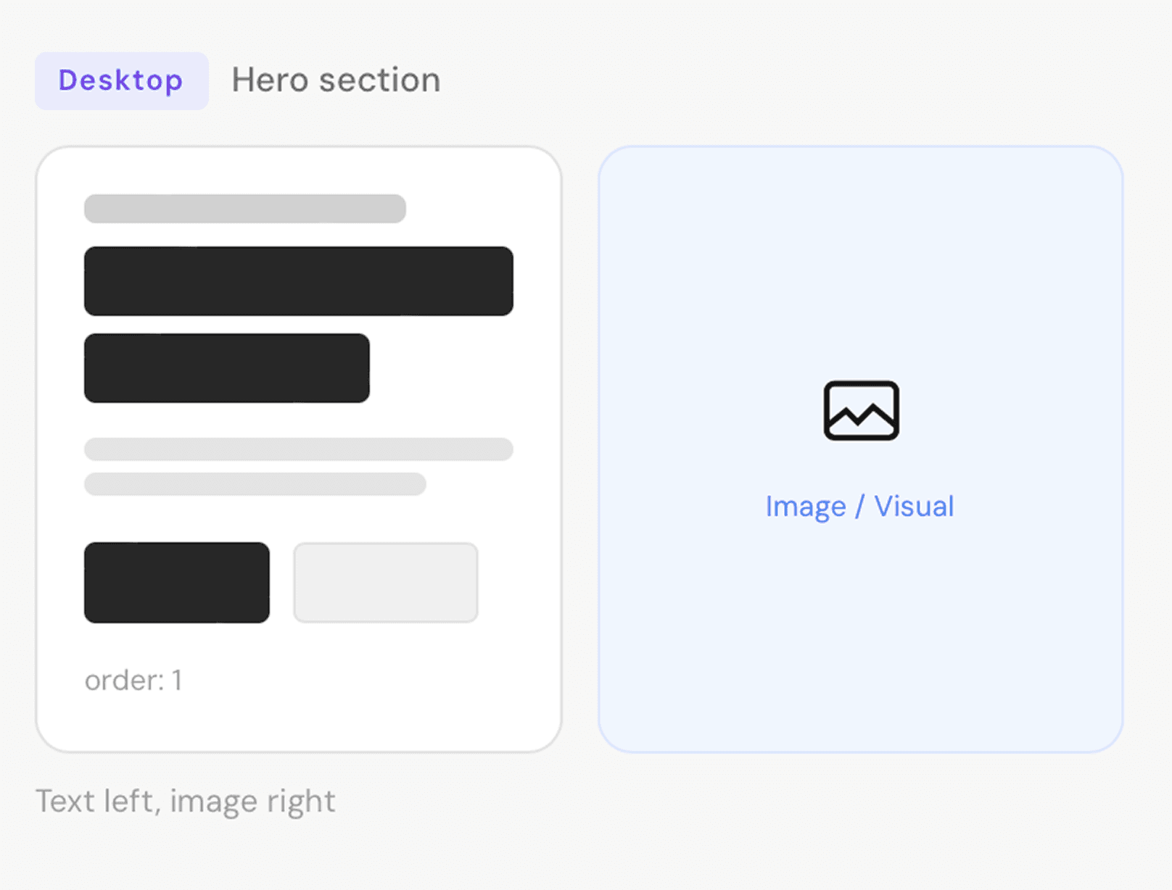Select the Desktop badge
The height and width of the screenshot is (890, 1172).
point(121,80)
